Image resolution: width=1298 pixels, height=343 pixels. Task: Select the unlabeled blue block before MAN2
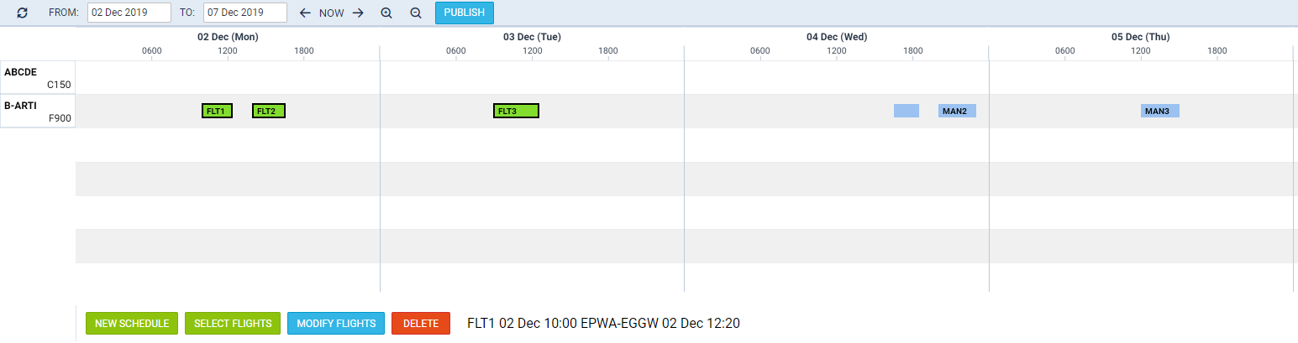pyautogui.click(x=906, y=111)
